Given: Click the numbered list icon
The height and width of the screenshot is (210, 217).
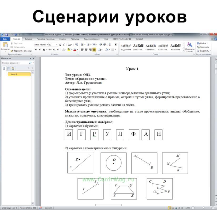Looking at the screenshot, I should [88, 45].
